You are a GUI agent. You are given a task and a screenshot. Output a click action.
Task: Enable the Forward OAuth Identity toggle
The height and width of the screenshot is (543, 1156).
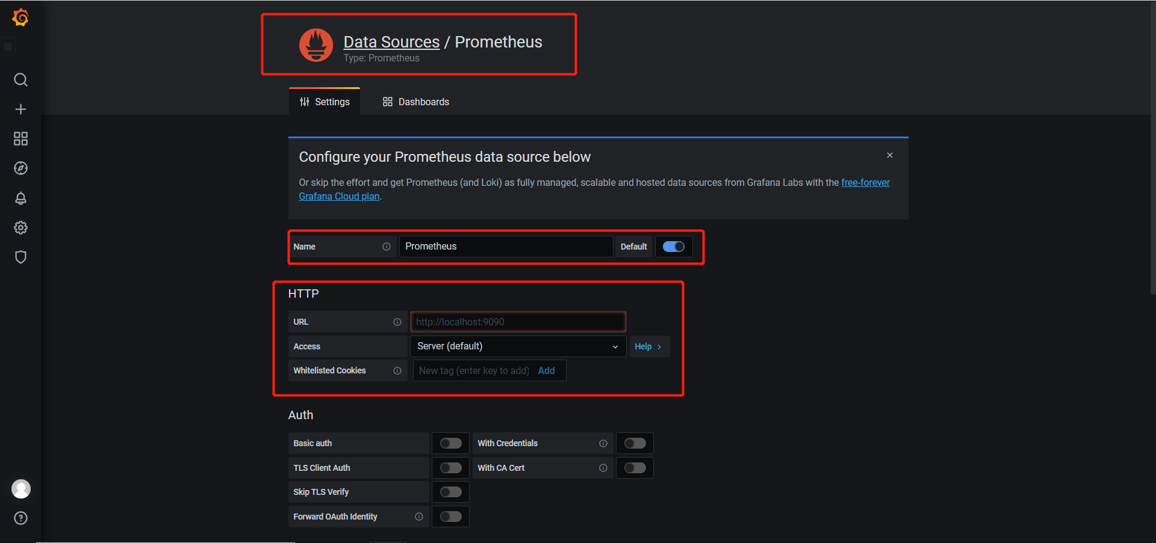(x=450, y=517)
